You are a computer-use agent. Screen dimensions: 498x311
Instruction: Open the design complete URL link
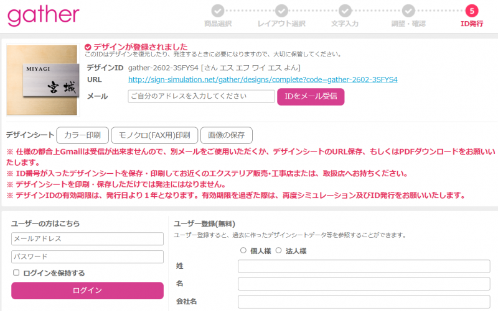point(262,80)
